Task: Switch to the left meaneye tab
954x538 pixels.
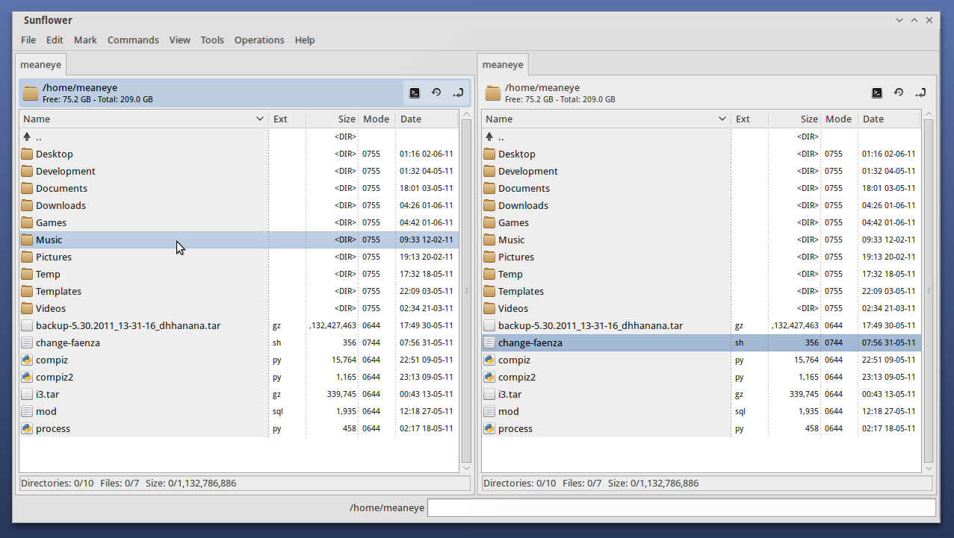Action: [41, 65]
